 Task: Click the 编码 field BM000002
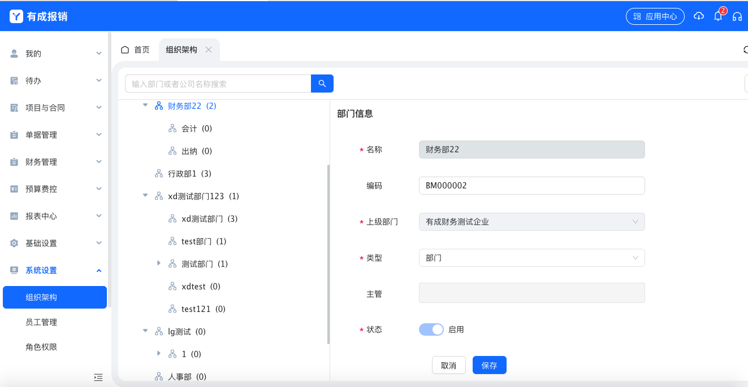point(531,186)
